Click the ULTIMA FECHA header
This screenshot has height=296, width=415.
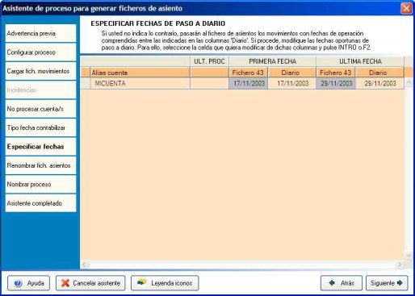coord(360,61)
